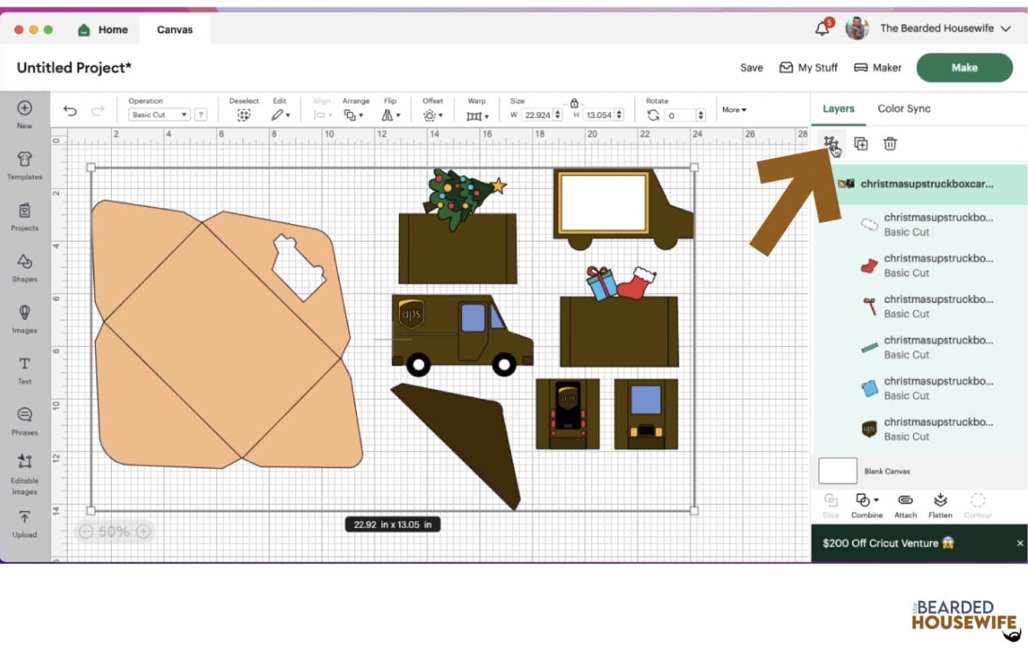The height and width of the screenshot is (653, 1028).
Task: Delete layer with trash icon
Action: [x=889, y=144]
